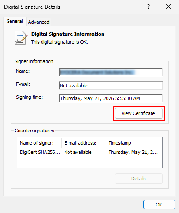Switch to the Advanced tab
The width and height of the screenshot is (179, 213).
pyautogui.click(x=38, y=22)
